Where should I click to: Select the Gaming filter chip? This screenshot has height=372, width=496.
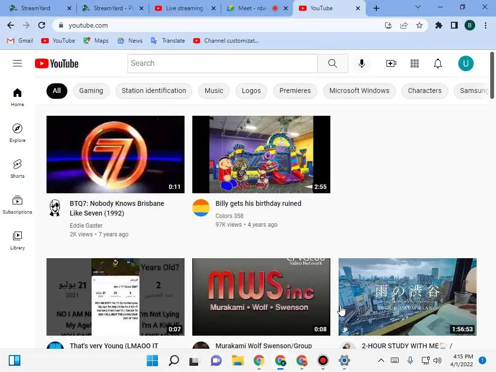coord(91,91)
